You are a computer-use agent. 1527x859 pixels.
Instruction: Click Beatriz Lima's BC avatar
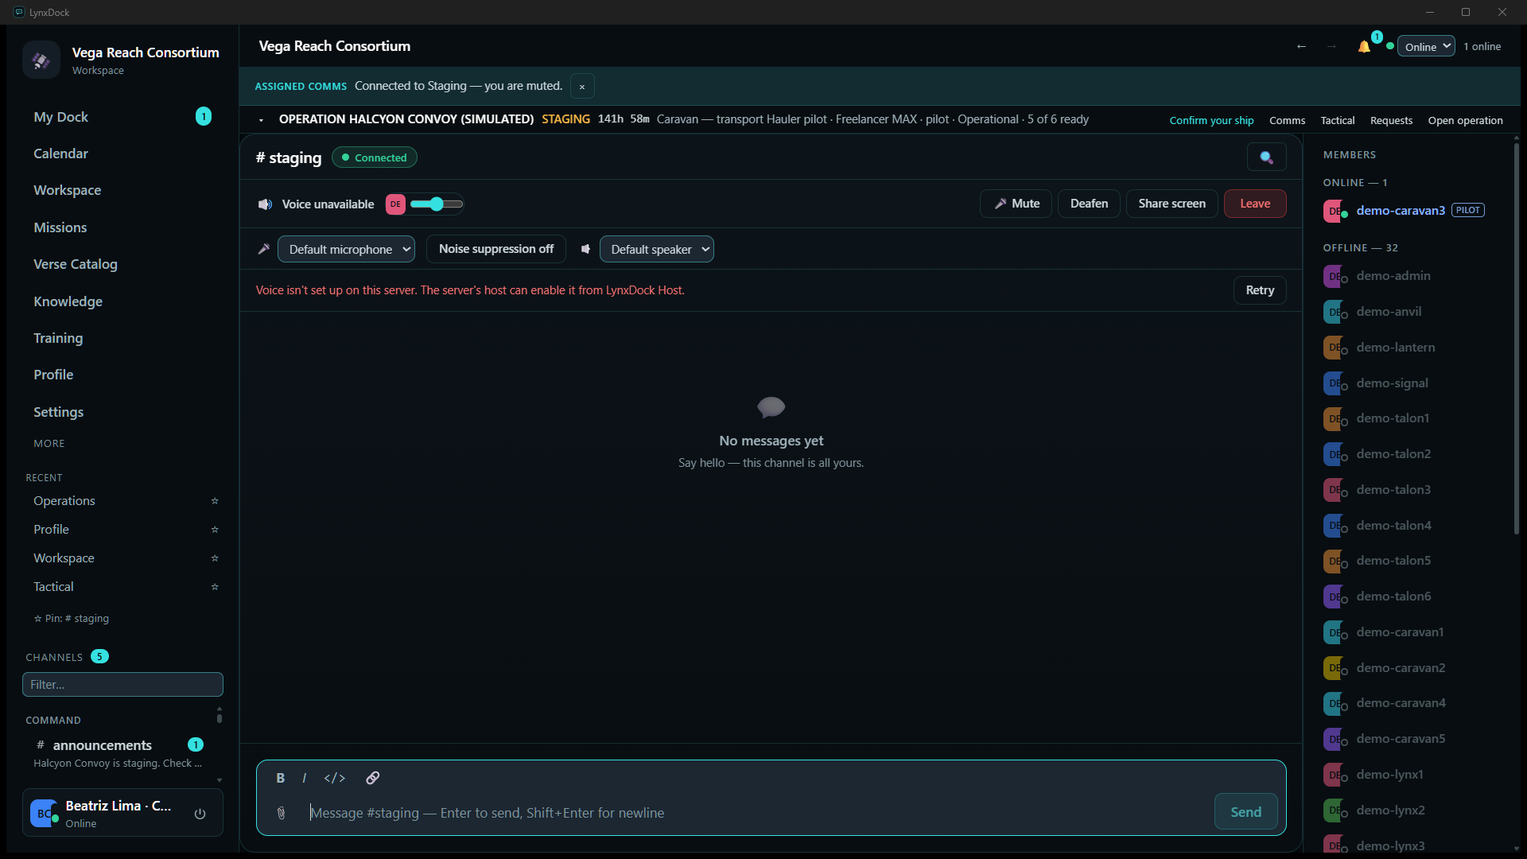[x=43, y=813]
